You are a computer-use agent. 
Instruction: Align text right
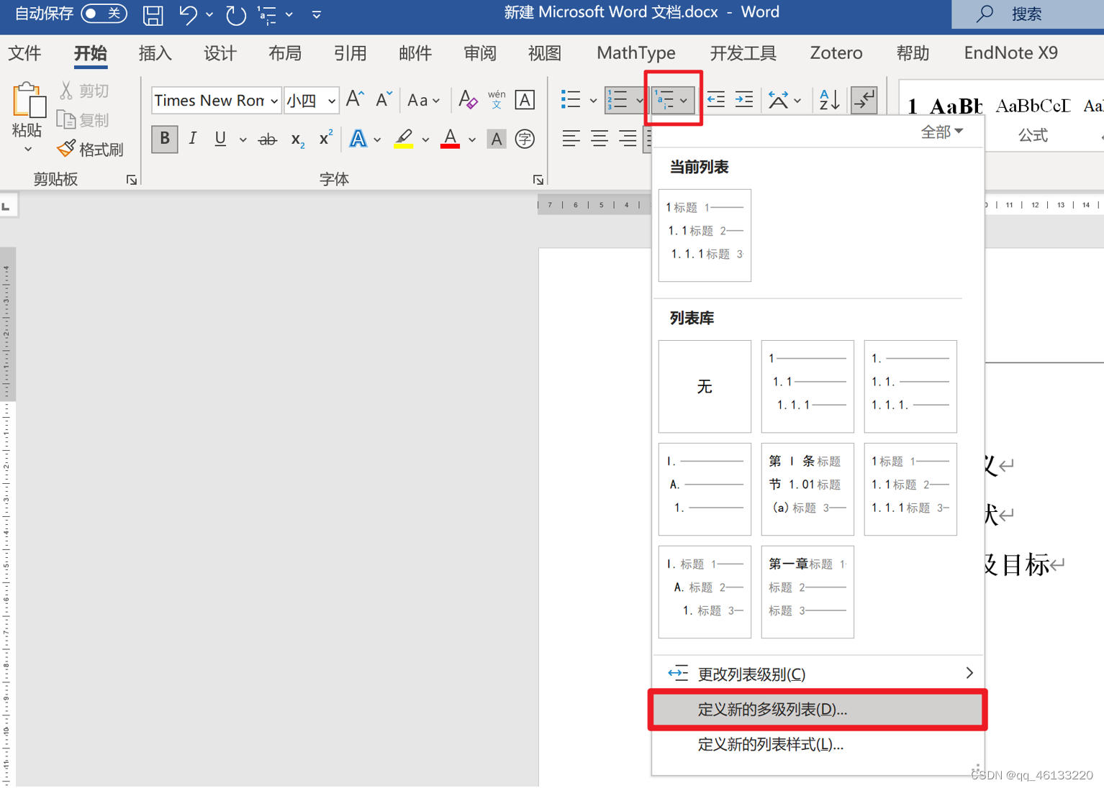pos(628,138)
